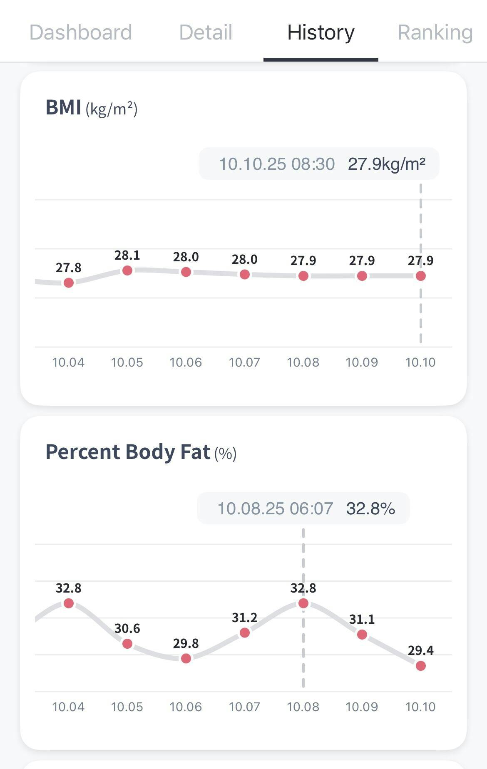Switch to the Dashboard tab

81,32
